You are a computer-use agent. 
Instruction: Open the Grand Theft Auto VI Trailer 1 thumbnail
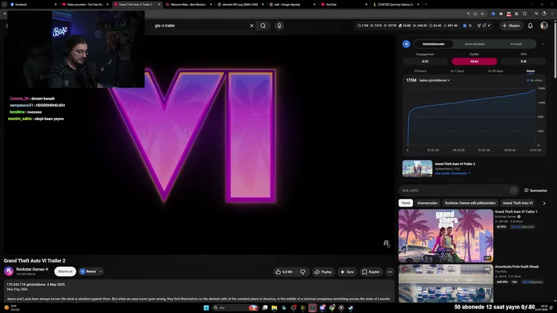446,235
